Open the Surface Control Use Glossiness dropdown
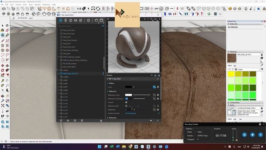 tap(142, 113)
